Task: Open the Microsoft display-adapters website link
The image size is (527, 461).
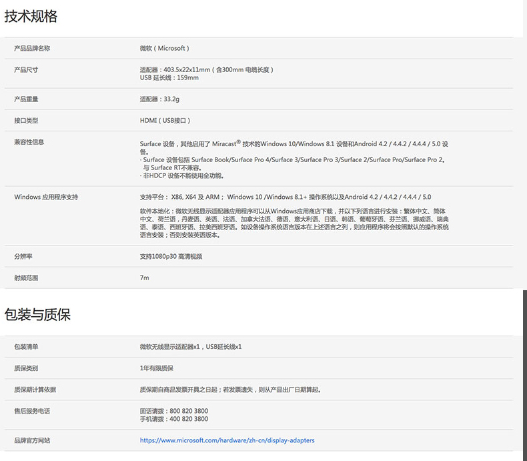Action: [x=227, y=440]
